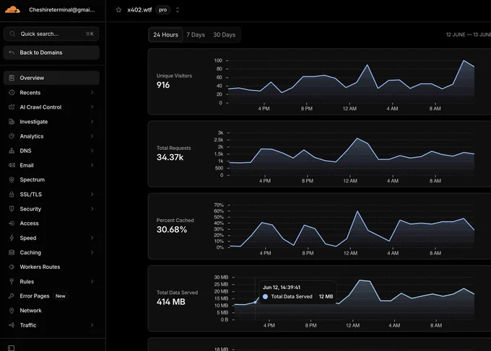Expand the Rules chevron

92,281
